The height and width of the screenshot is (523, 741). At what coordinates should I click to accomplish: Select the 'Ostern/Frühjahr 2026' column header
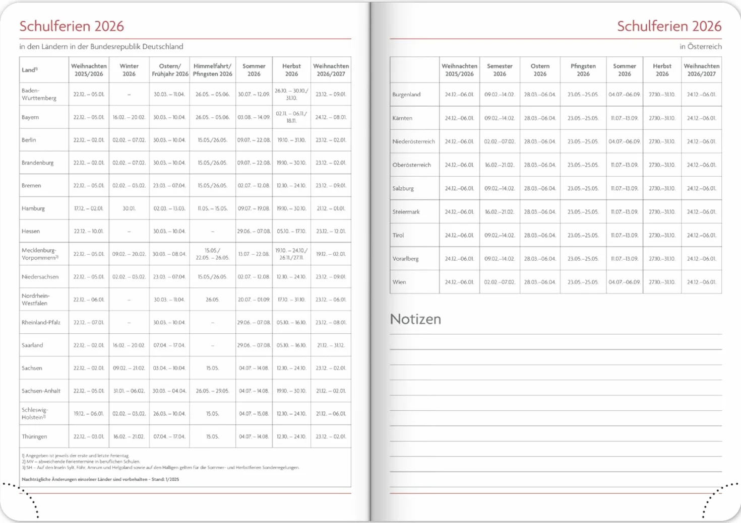(x=170, y=70)
